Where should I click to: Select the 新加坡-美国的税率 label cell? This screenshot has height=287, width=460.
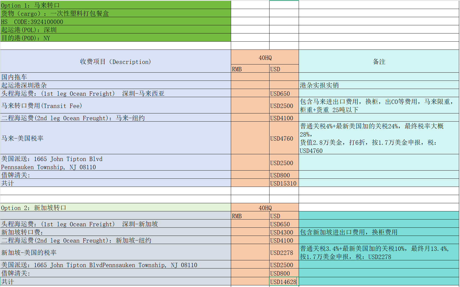coord(115,253)
